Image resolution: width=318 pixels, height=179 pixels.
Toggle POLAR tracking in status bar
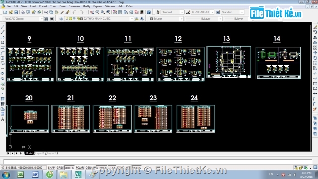79,168
